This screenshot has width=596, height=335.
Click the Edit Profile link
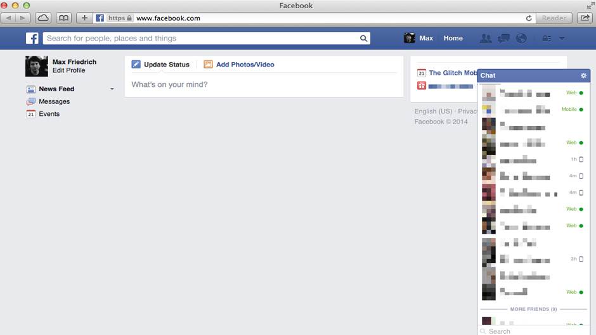(x=68, y=70)
